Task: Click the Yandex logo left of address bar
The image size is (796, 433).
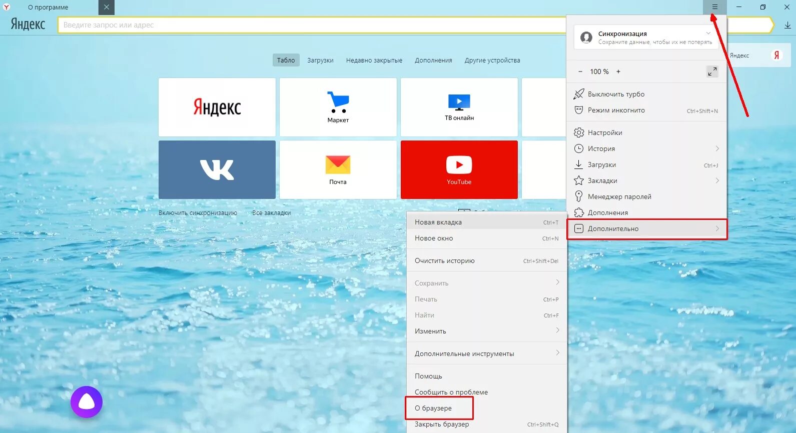Action: (28, 24)
